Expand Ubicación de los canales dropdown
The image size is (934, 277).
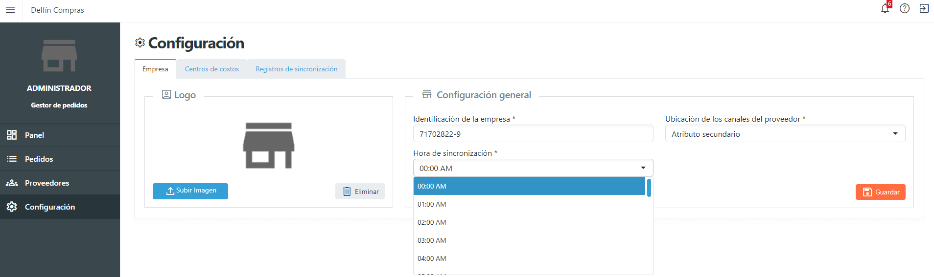[x=785, y=134]
